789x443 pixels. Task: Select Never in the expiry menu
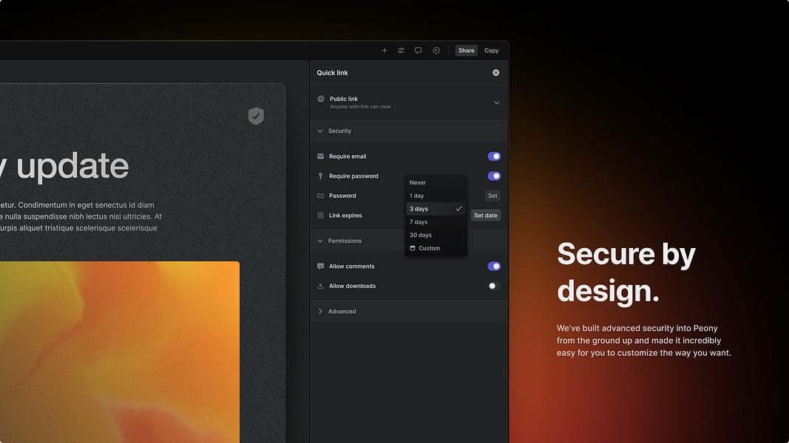pyautogui.click(x=436, y=183)
